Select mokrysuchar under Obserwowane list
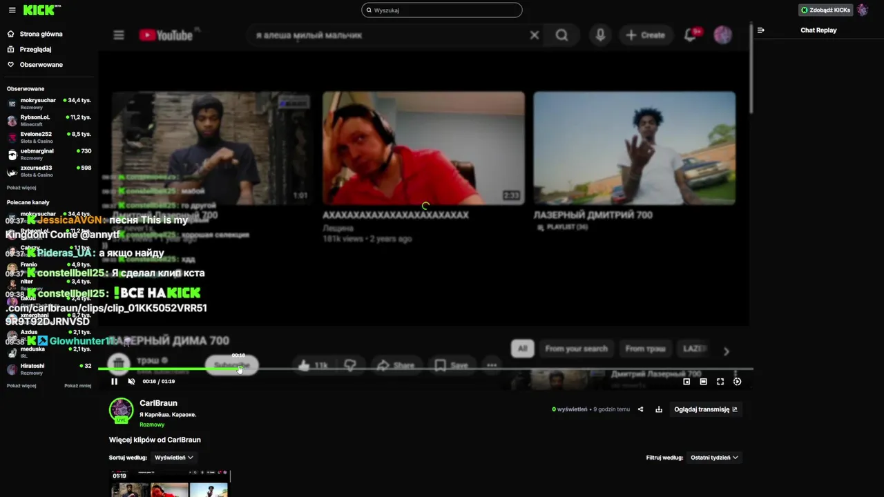 click(x=48, y=104)
